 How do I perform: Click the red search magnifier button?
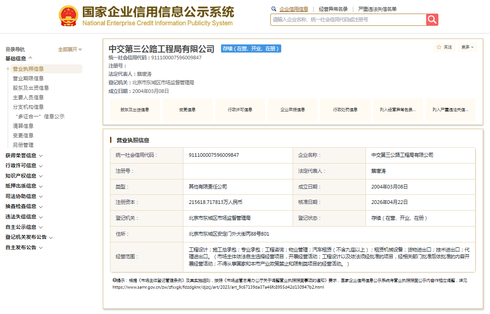432,19
